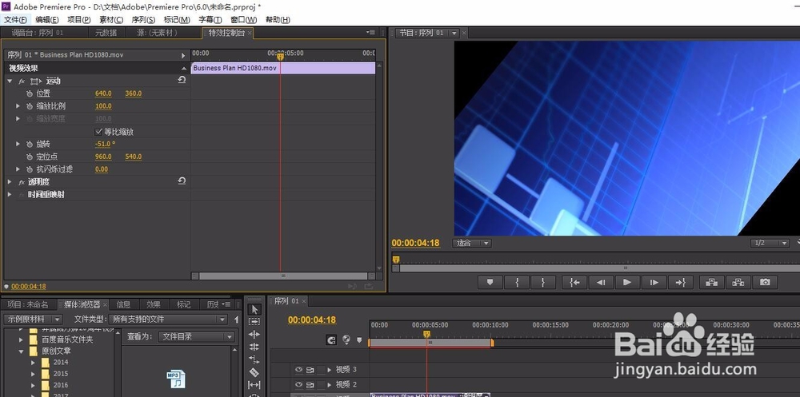Image resolution: width=800 pixels, height=397 pixels.
Task: Toggle 定位点 animation stopwatch
Action: pyautogui.click(x=29, y=157)
